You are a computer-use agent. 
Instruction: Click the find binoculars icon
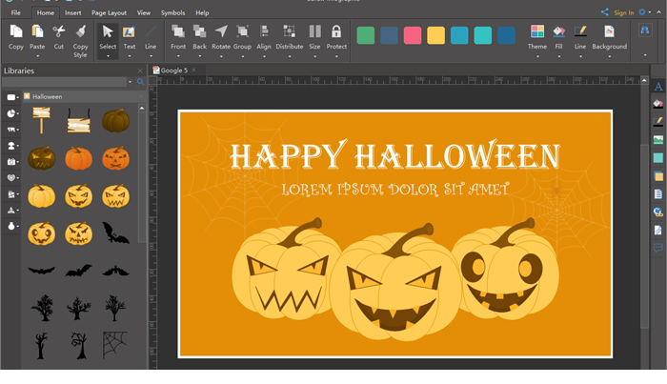point(645,30)
